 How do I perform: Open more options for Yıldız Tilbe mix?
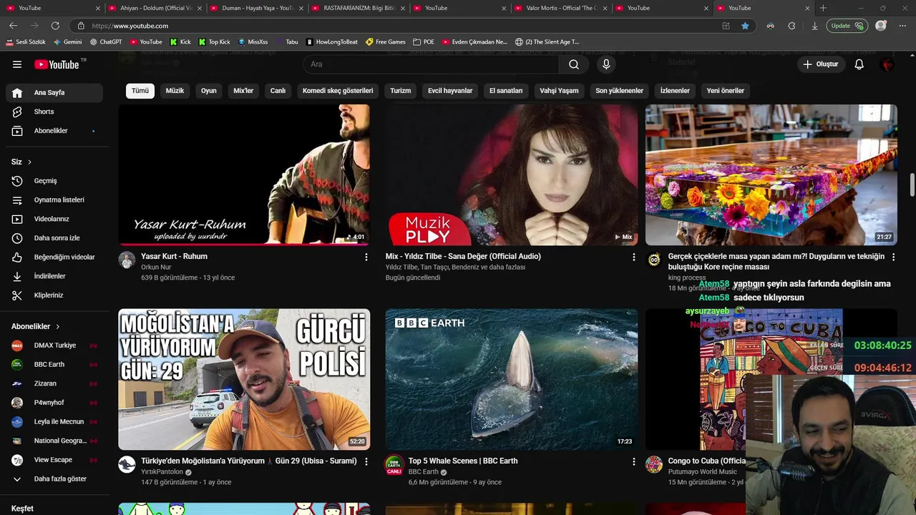[x=633, y=257]
